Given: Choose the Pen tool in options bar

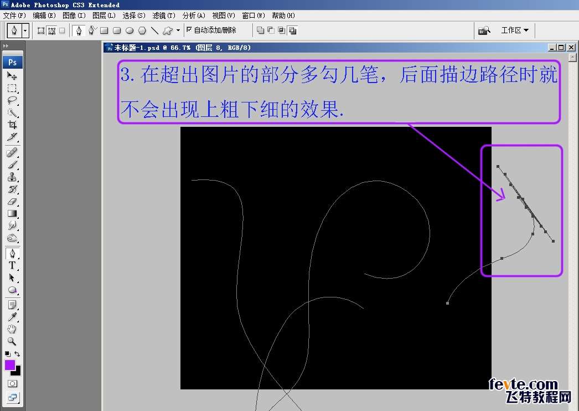Looking at the screenshot, I should (79, 30).
